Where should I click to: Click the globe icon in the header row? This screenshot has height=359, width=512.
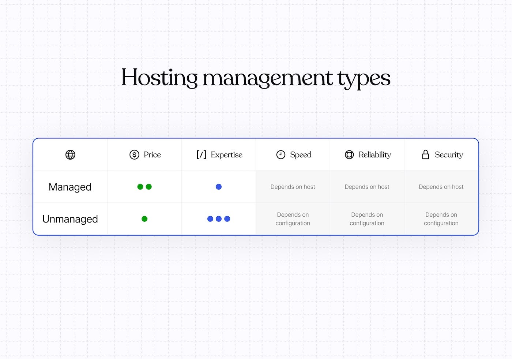(x=70, y=154)
